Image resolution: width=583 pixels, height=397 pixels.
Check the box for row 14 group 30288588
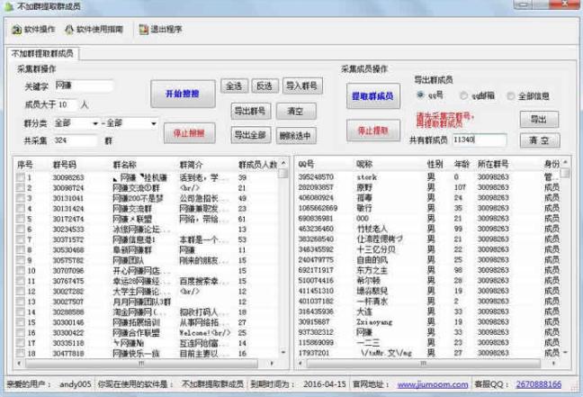click(21, 311)
